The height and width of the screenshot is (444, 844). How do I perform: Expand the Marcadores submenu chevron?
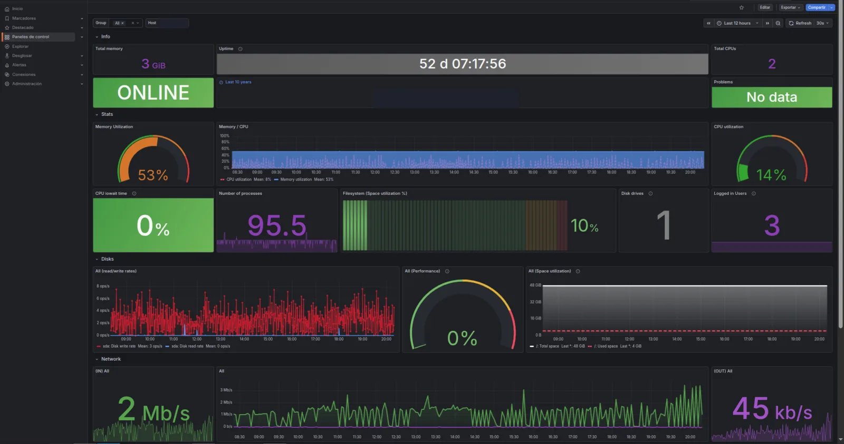[x=82, y=18]
